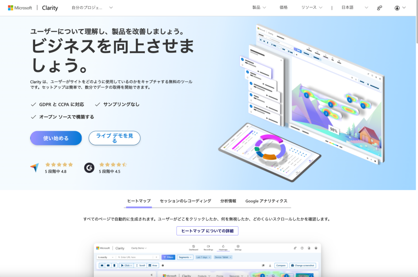This screenshot has width=418, height=277.
Task: Click the Capterra arrow logo
Action: (35, 168)
